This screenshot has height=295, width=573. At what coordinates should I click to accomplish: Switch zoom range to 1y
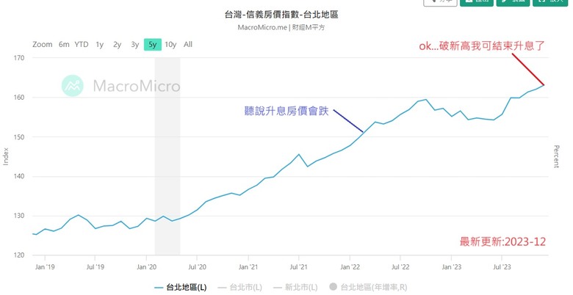coord(99,45)
